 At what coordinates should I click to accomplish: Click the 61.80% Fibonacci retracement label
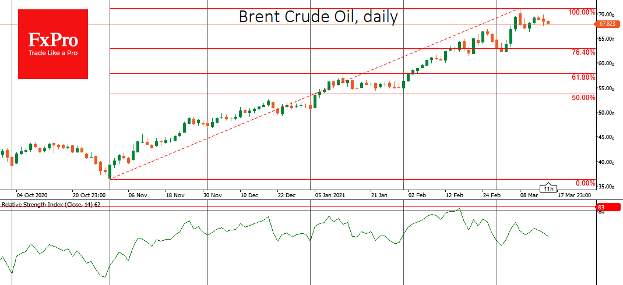tap(583, 77)
